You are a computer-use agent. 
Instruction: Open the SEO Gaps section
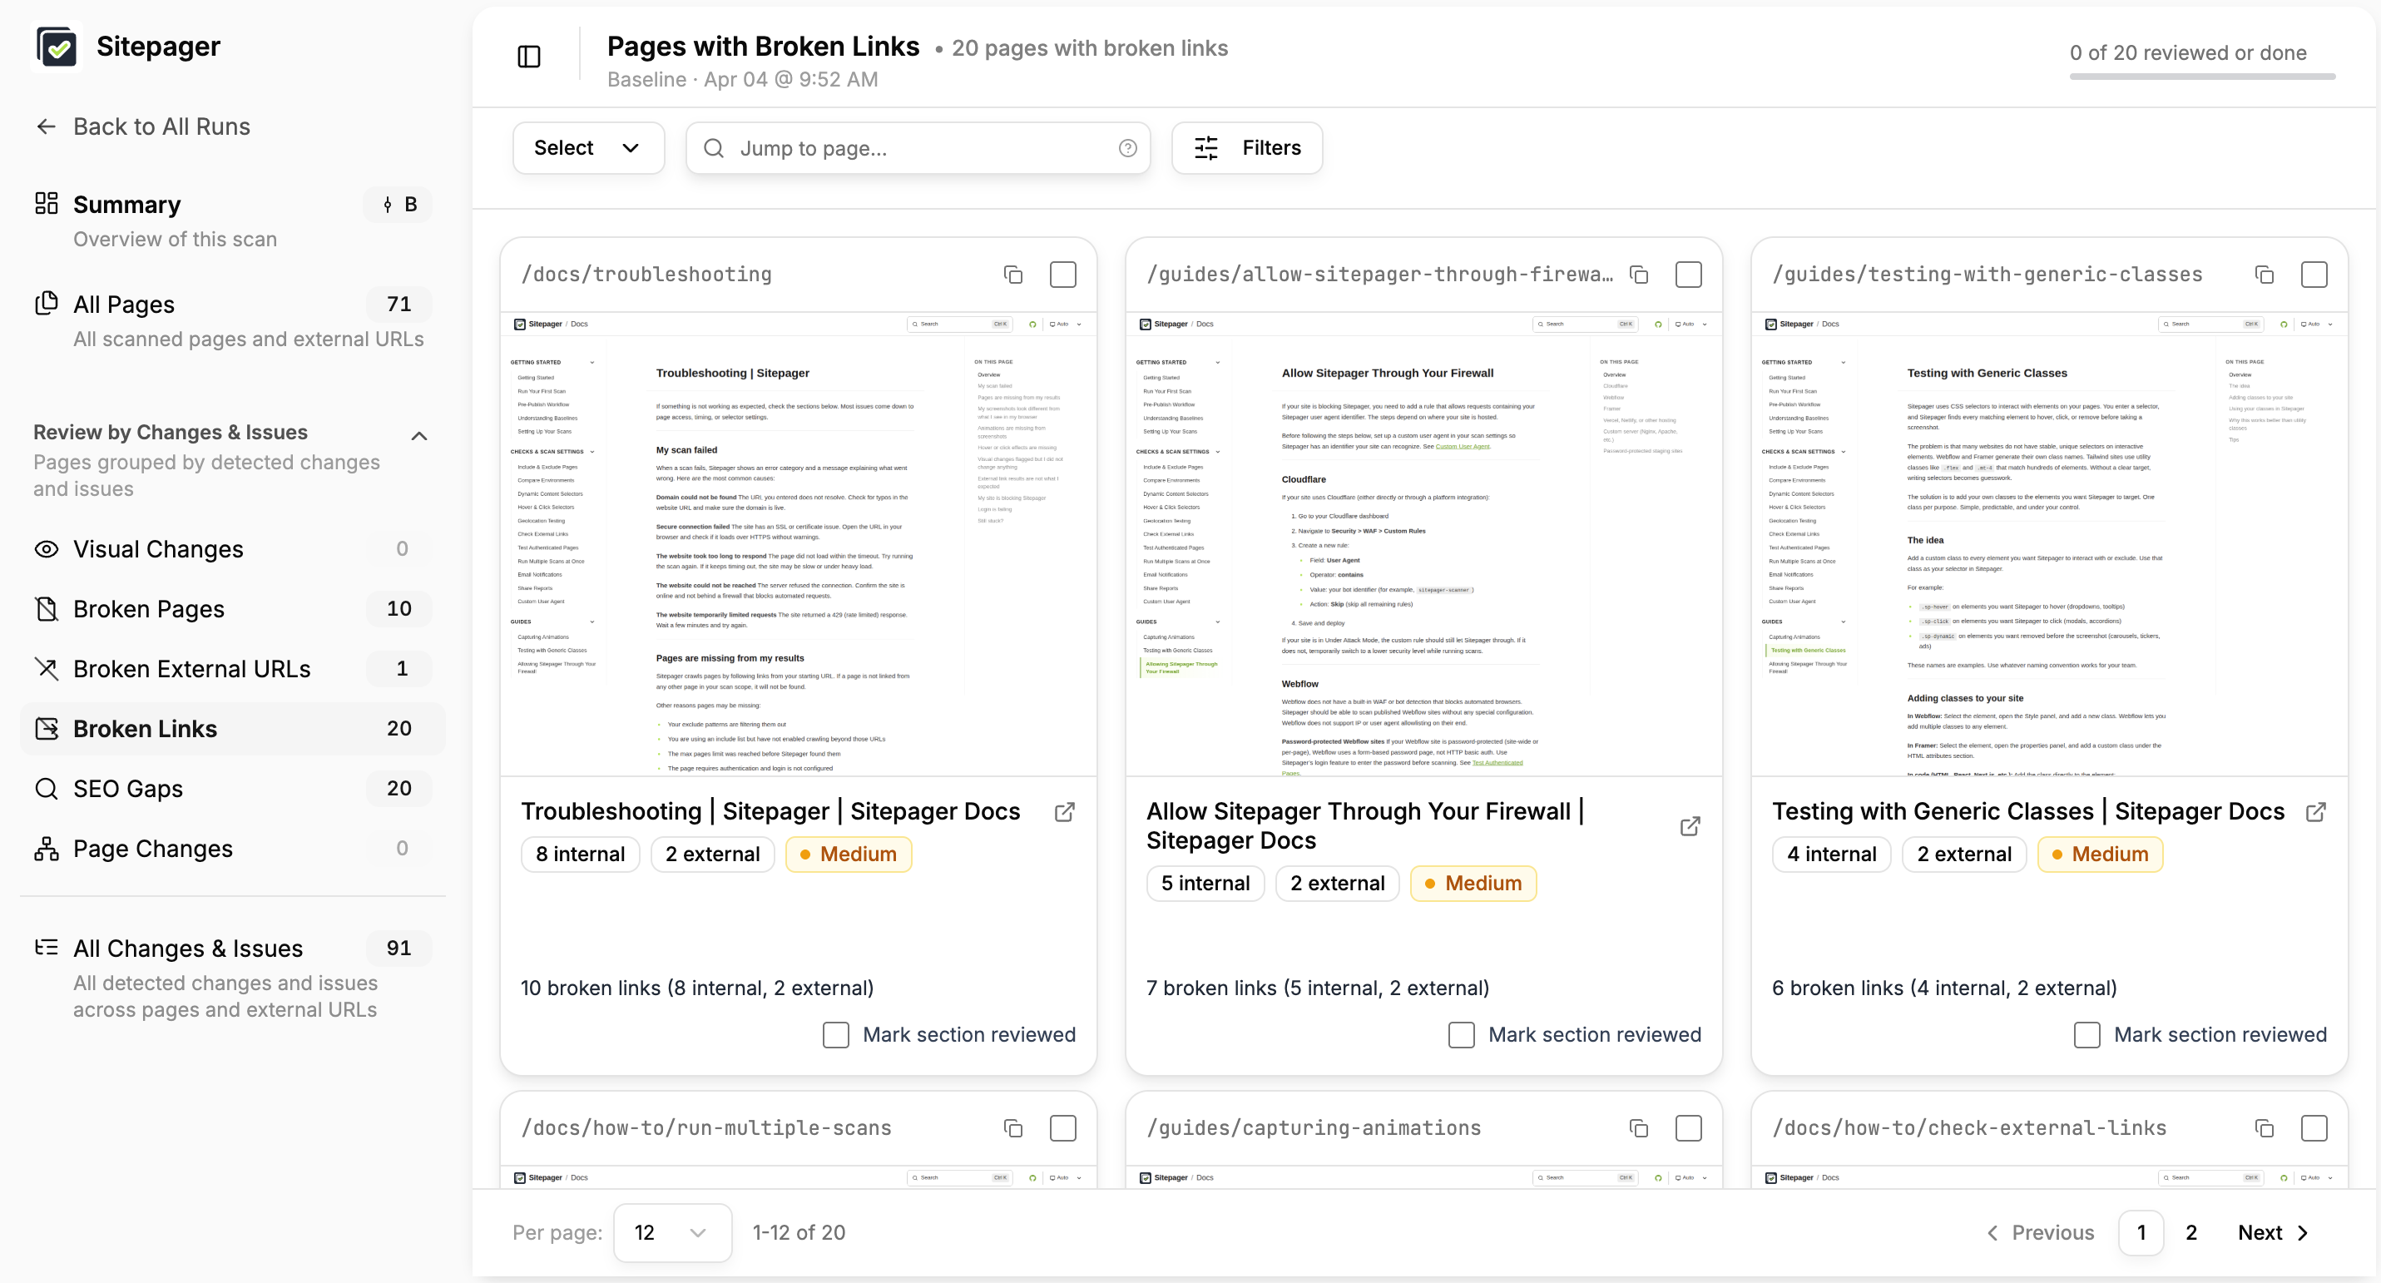tap(127, 789)
